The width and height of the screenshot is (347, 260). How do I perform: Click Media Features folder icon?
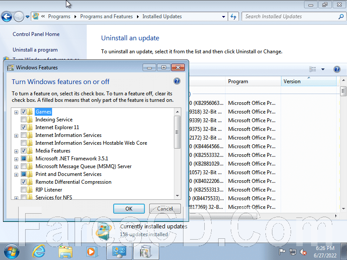point(30,151)
